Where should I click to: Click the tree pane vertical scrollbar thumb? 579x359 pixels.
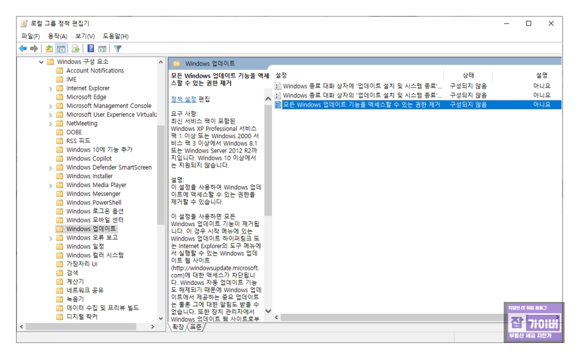tap(161, 175)
